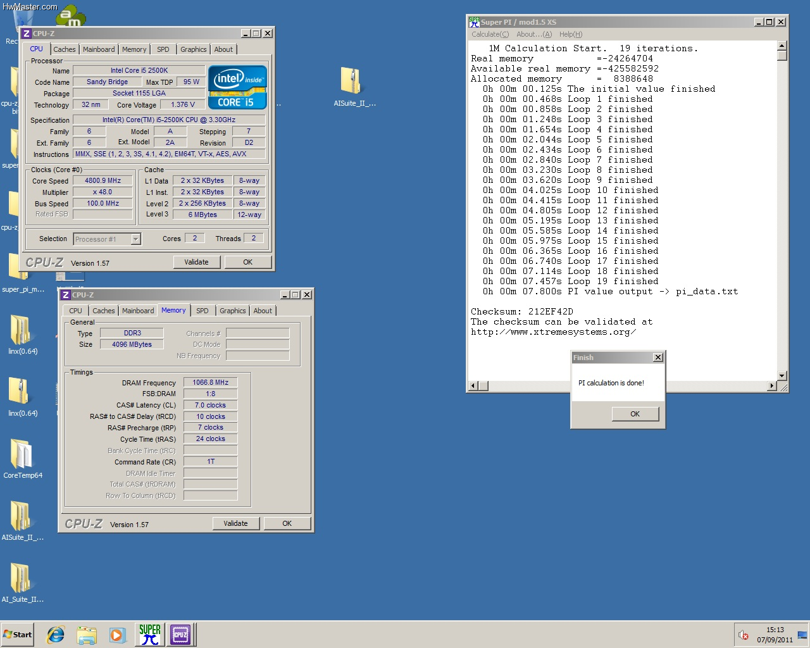810x648 pixels.
Task: Expand the Processor #1 selection dropdown
Action: point(135,239)
